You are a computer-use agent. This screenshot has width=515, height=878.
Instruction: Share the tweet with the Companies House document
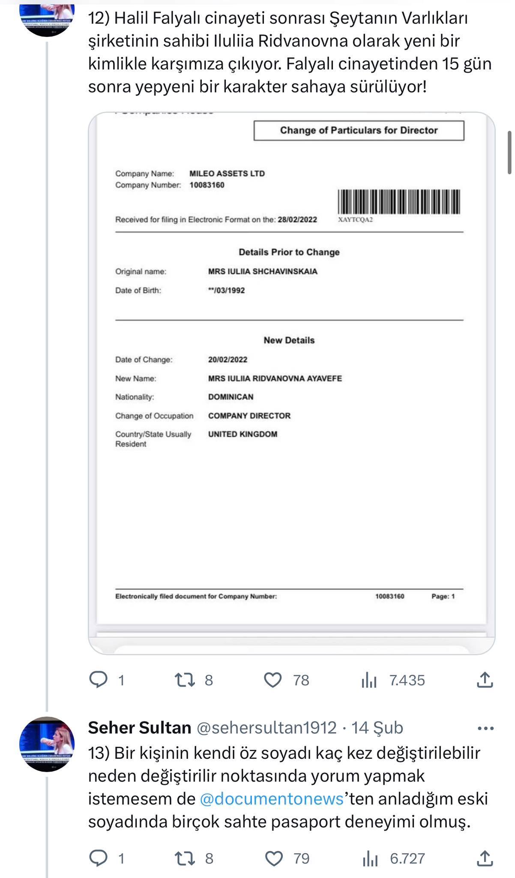click(x=485, y=680)
